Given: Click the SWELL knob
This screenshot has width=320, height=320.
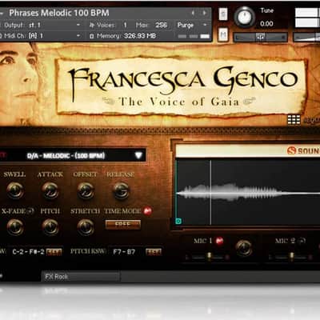Looking at the screenshot, I should [x=15, y=190].
